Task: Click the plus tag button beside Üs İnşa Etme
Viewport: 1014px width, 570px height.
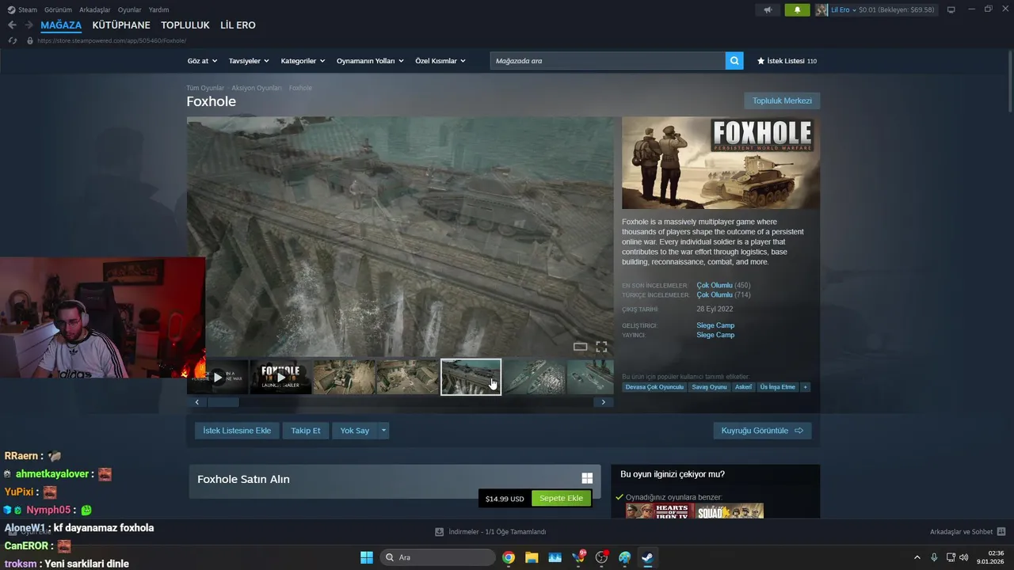Action: (806, 387)
